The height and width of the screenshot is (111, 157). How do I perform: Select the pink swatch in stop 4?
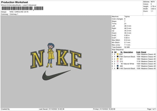coord(117,61)
